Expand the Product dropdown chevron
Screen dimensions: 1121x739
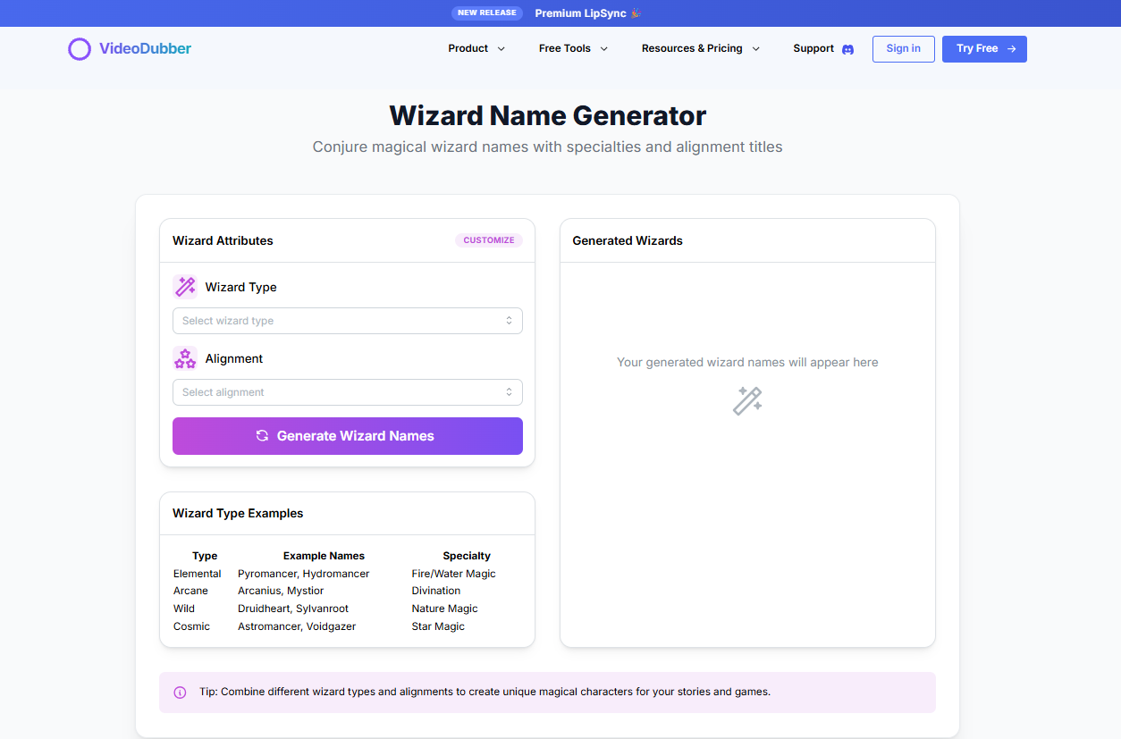501,49
